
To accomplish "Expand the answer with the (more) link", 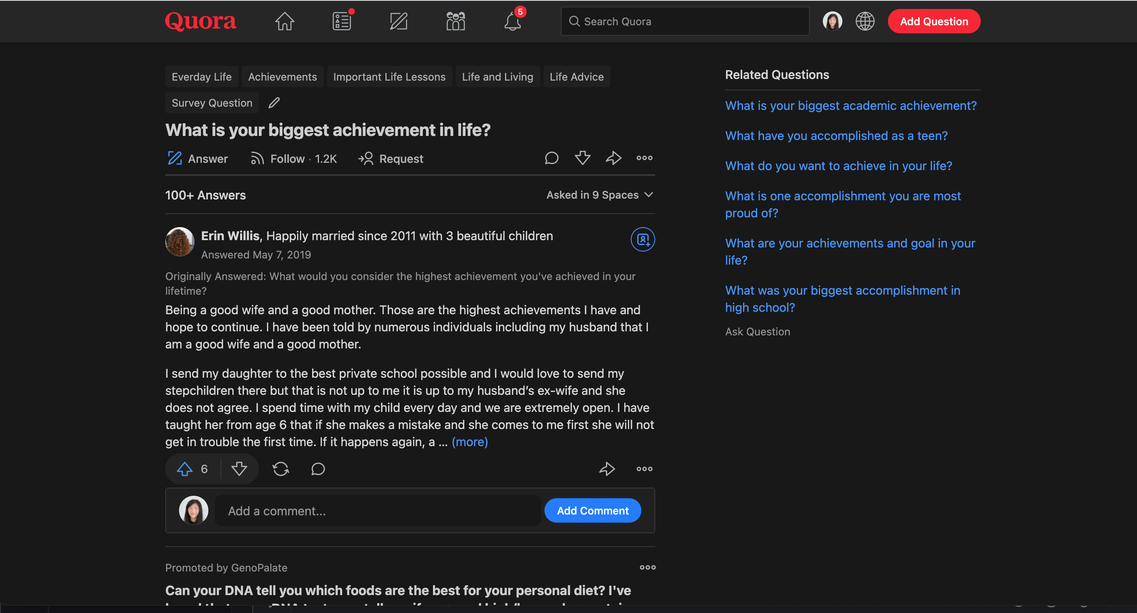I will [469, 442].
